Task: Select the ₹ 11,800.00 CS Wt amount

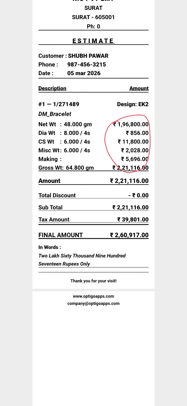Action: 133,142
